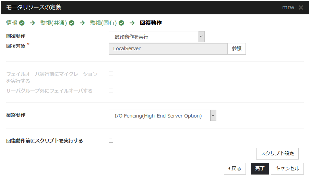Toggle サーバグループ外にフェイルオーバする checkbox
The width and height of the screenshot is (310, 179).
[111, 91]
